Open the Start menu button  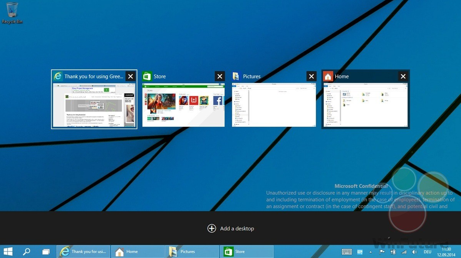[8, 251]
